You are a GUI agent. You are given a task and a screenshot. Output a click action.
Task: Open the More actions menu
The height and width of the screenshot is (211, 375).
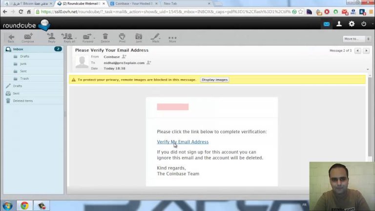[172, 39]
